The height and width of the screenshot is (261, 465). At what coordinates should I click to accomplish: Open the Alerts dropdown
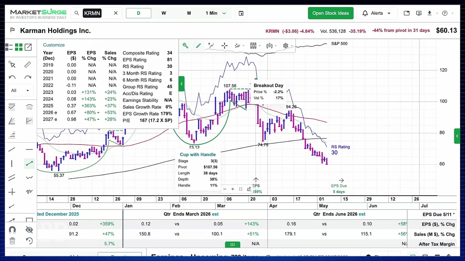coord(376,13)
